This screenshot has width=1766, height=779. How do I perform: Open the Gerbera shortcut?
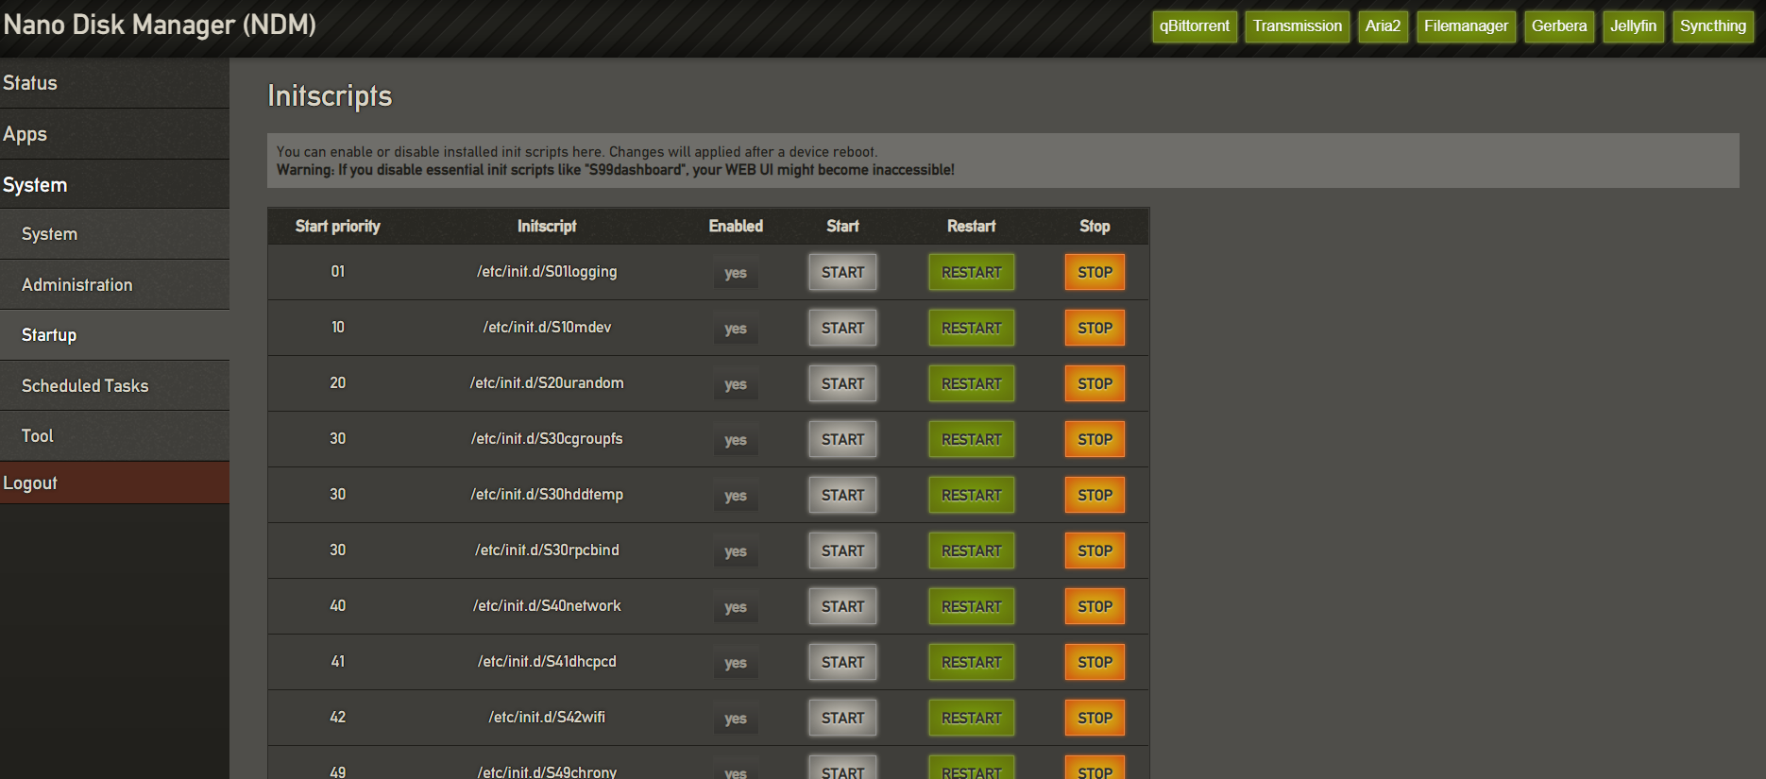click(1559, 26)
